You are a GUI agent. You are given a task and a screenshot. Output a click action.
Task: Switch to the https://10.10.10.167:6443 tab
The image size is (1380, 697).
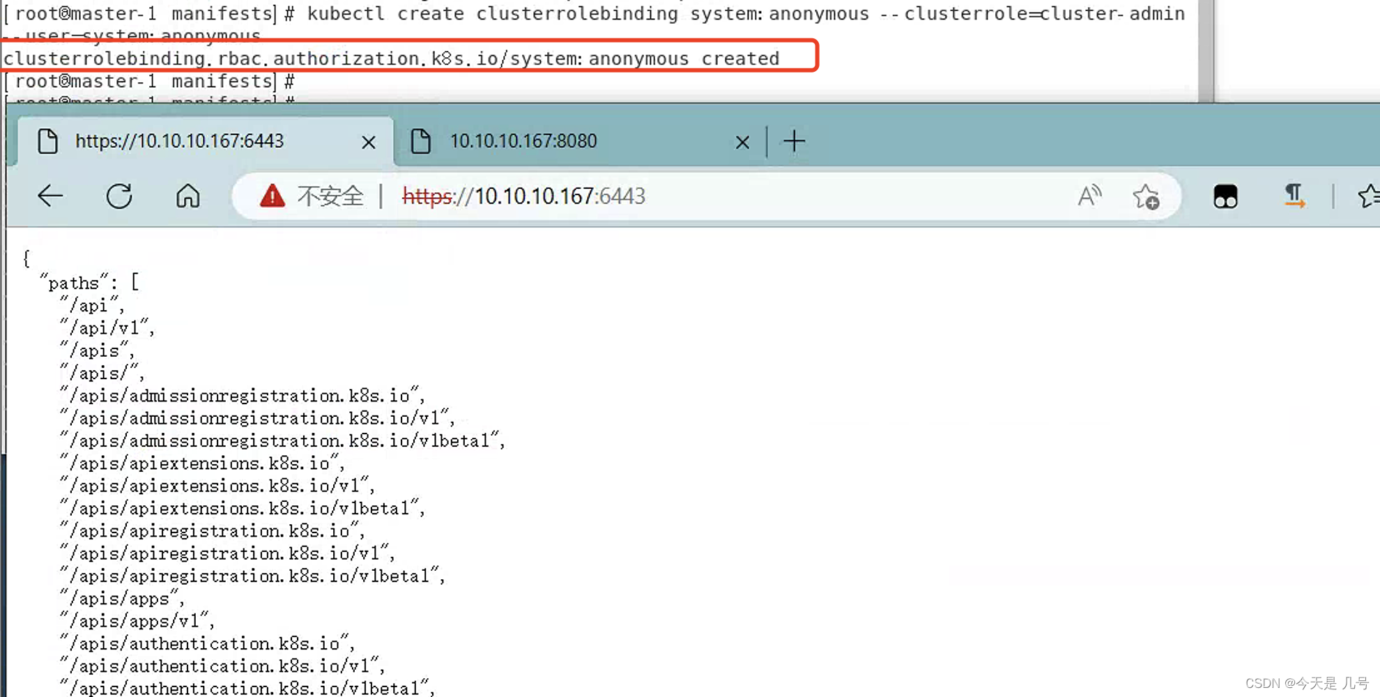coord(205,141)
